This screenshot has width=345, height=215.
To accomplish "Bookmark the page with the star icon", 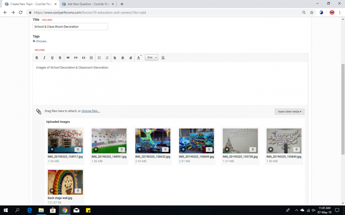I will 312,12.
